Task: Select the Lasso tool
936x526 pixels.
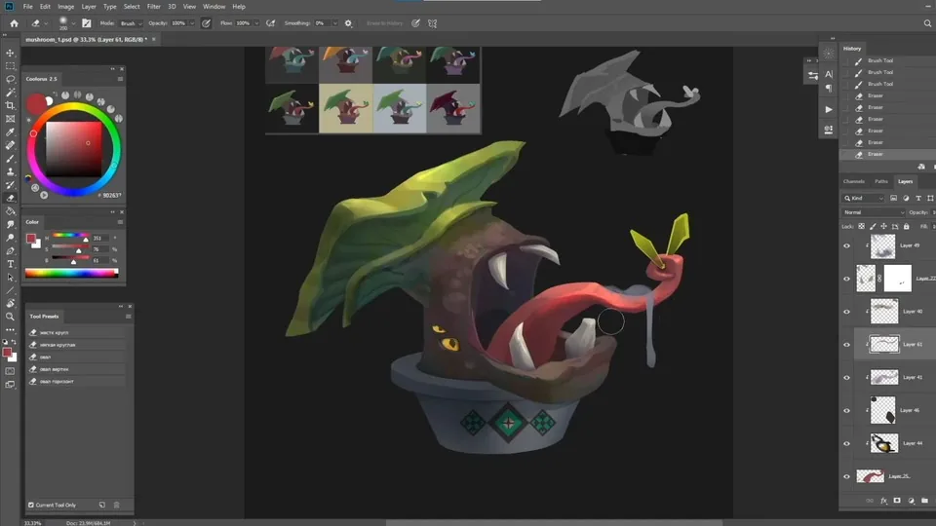Action: [10, 79]
